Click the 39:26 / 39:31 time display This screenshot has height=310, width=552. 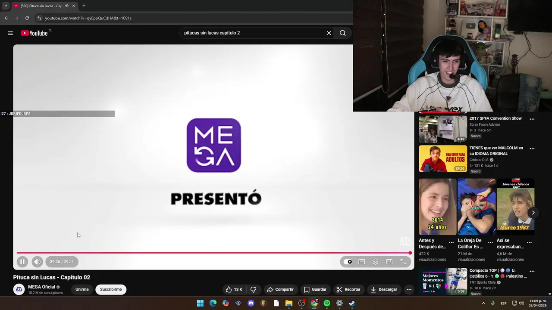(62, 261)
